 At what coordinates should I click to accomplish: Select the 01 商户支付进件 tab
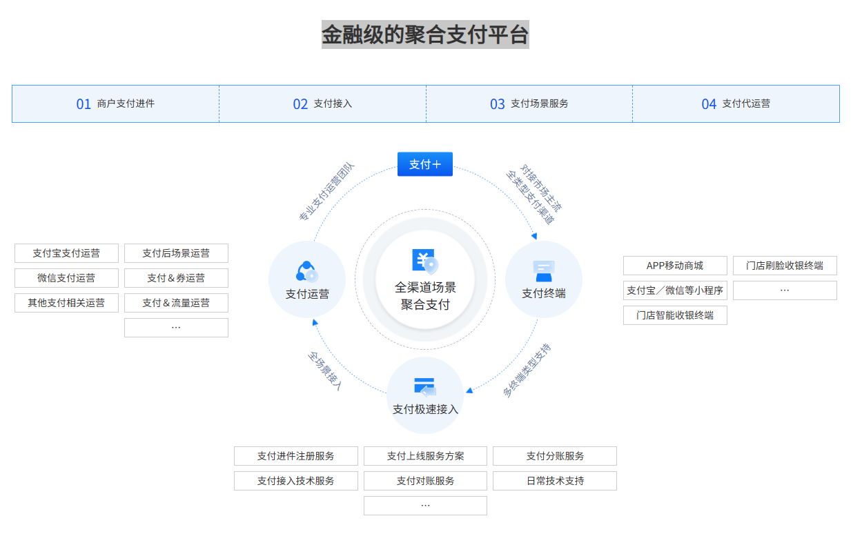pos(115,104)
